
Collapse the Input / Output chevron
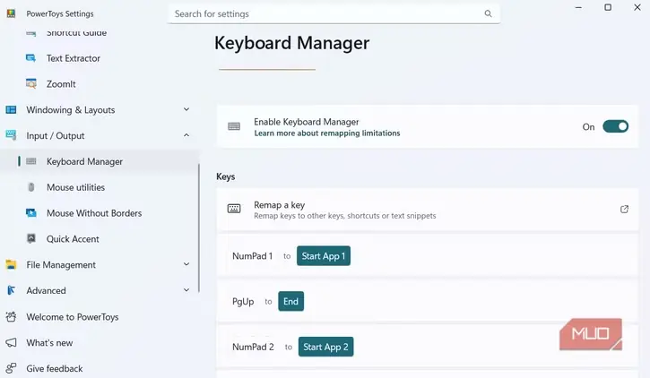pyautogui.click(x=186, y=135)
